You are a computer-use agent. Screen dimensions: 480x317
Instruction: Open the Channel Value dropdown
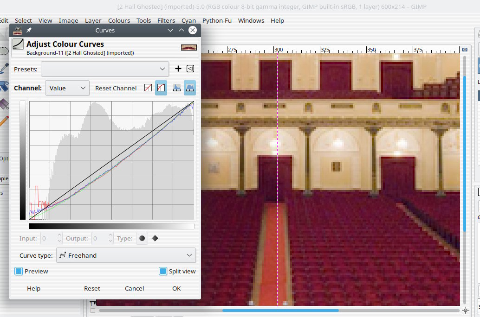click(x=67, y=88)
